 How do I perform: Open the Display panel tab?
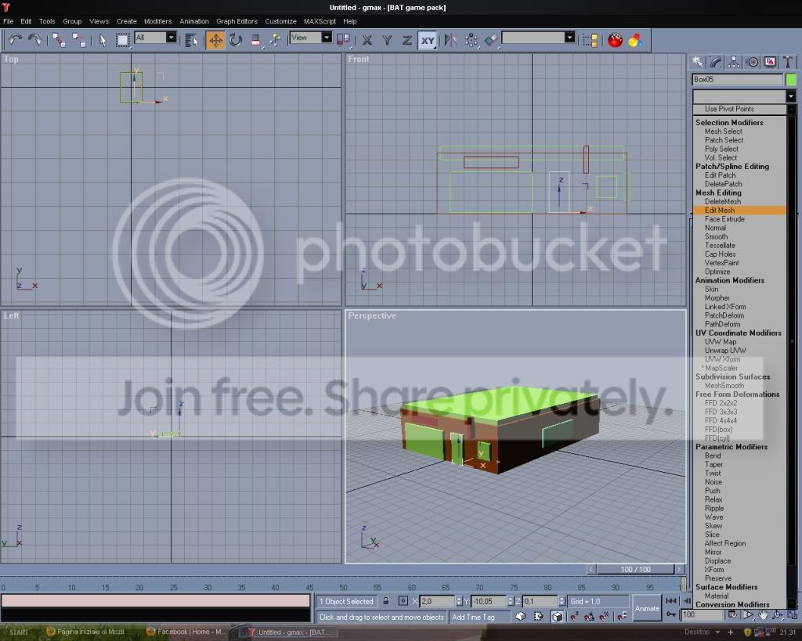pos(770,62)
